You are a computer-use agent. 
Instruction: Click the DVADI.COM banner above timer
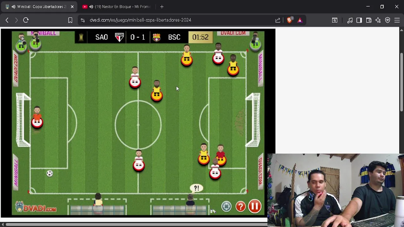coord(233,33)
